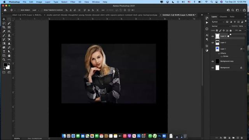The height and width of the screenshot is (140, 249).
Task: Click the search icon in the options bar
Action: coord(233,10)
